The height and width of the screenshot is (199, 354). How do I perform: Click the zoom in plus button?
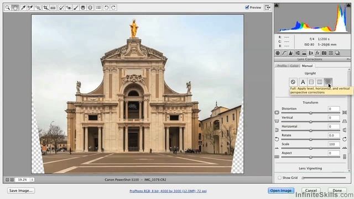tap(12, 180)
